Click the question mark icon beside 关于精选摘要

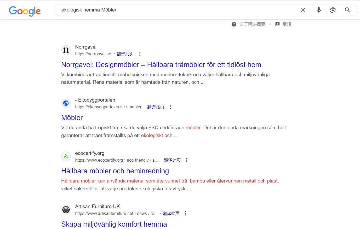tap(234, 24)
